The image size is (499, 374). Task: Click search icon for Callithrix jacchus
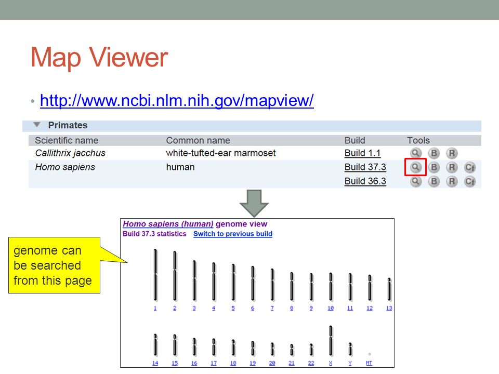[415, 153]
